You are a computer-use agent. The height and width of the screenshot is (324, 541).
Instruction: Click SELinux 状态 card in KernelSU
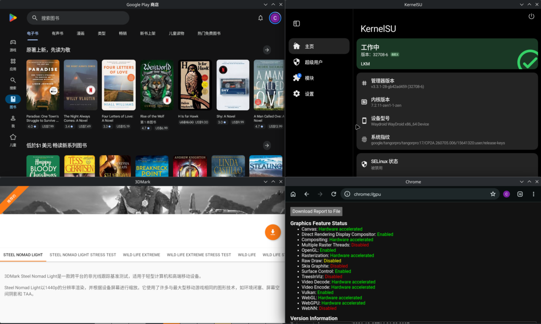[447, 165]
